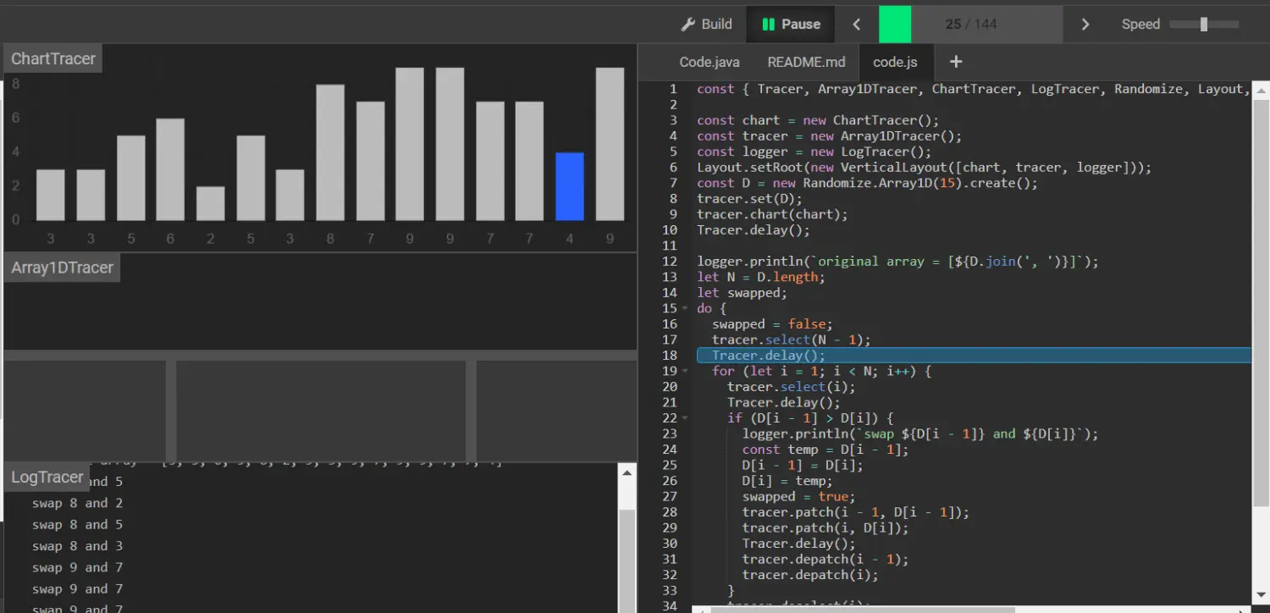
Task: Click the blue highlighted bar of value 4
Action: coord(570,186)
